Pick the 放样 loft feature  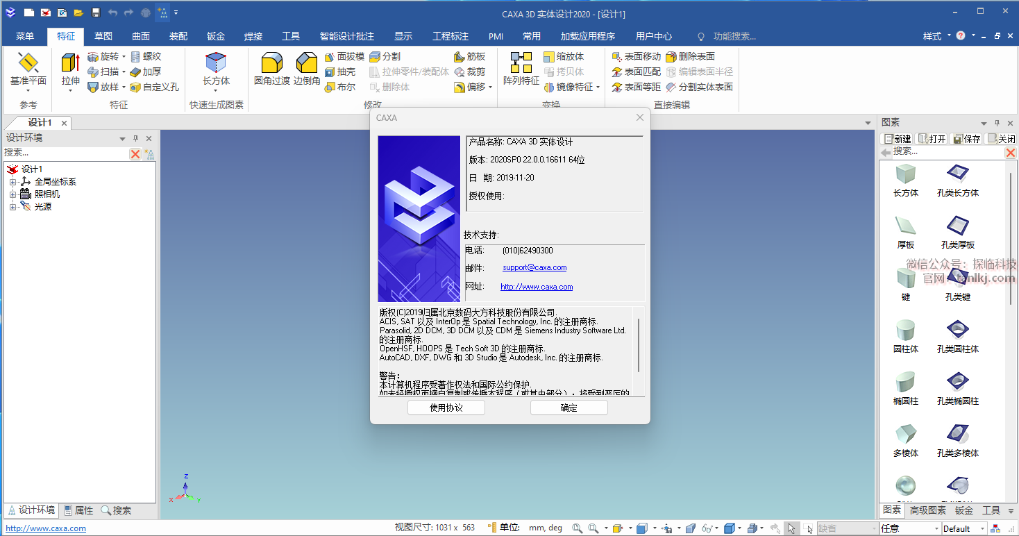pyautogui.click(x=103, y=87)
